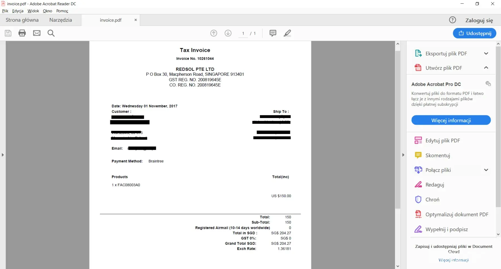Click the document vertical scrollbar thumb
The image size is (501, 269).
pyautogui.click(x=398, y=129)
